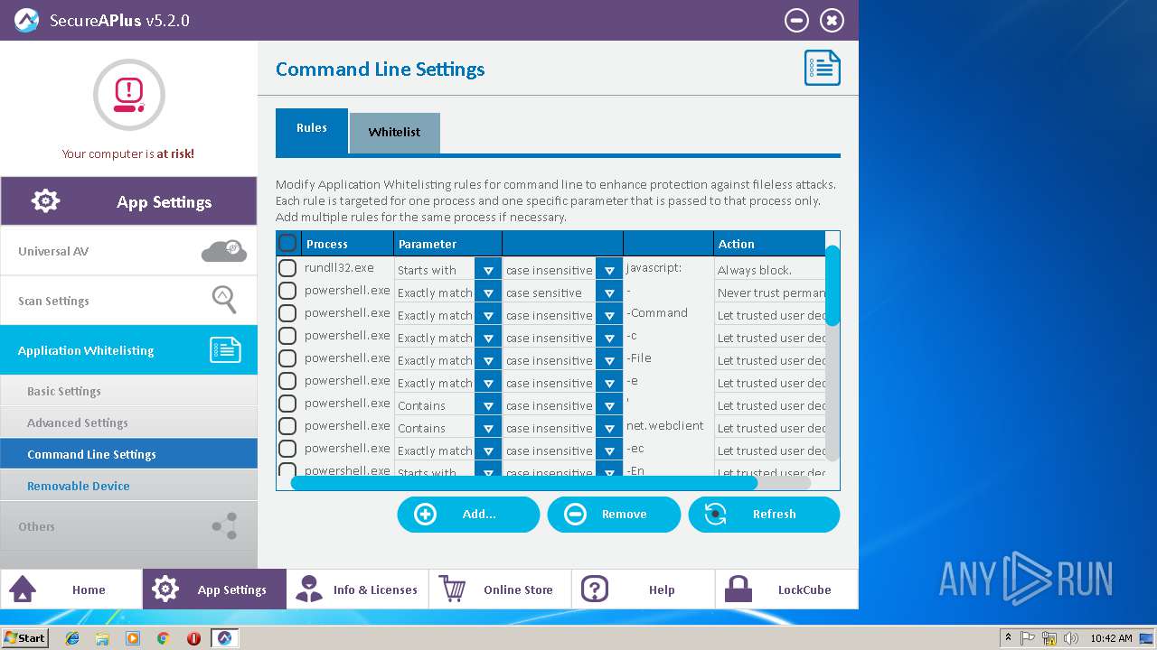This screenshot has width=1157, height=650.
Task: Open 'Exactly match' dropdown for -File rule
Action: click(x=488, y=360)
